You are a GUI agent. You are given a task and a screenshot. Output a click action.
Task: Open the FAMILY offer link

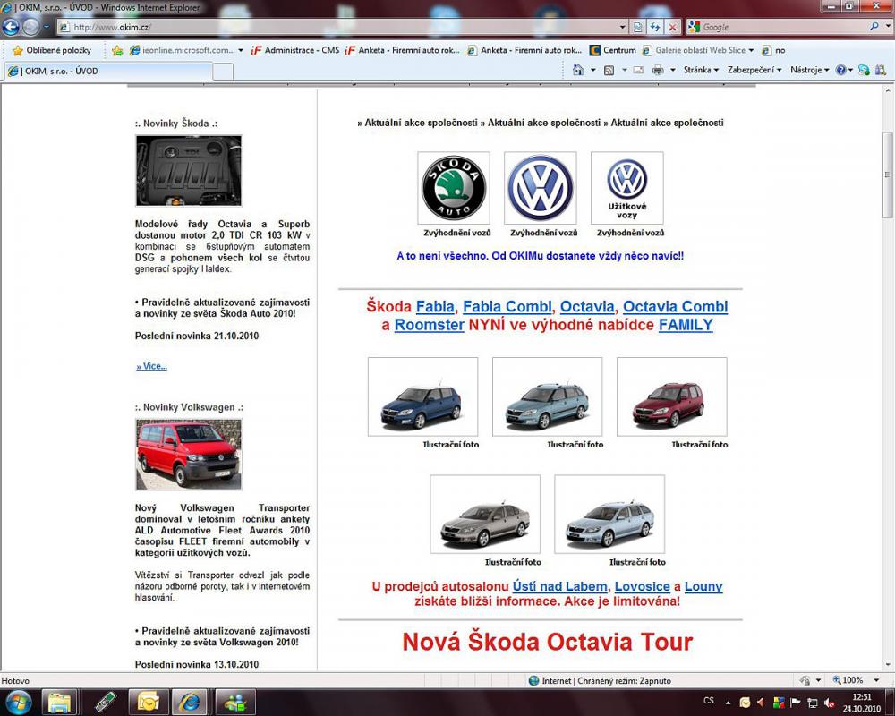point(686,325)
